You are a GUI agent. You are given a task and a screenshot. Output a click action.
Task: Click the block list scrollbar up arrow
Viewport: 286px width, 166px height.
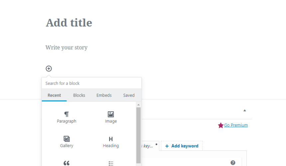(x=138, y=105)
